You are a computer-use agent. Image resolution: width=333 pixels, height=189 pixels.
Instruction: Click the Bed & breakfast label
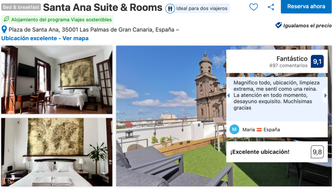tap(21, 7)
